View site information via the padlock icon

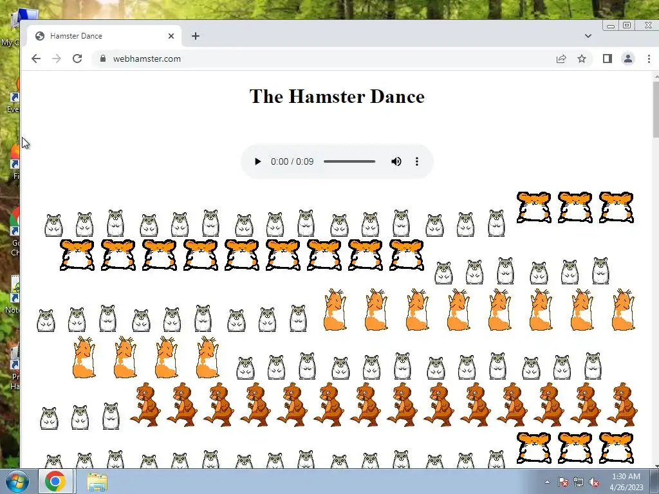click(103, 59)
